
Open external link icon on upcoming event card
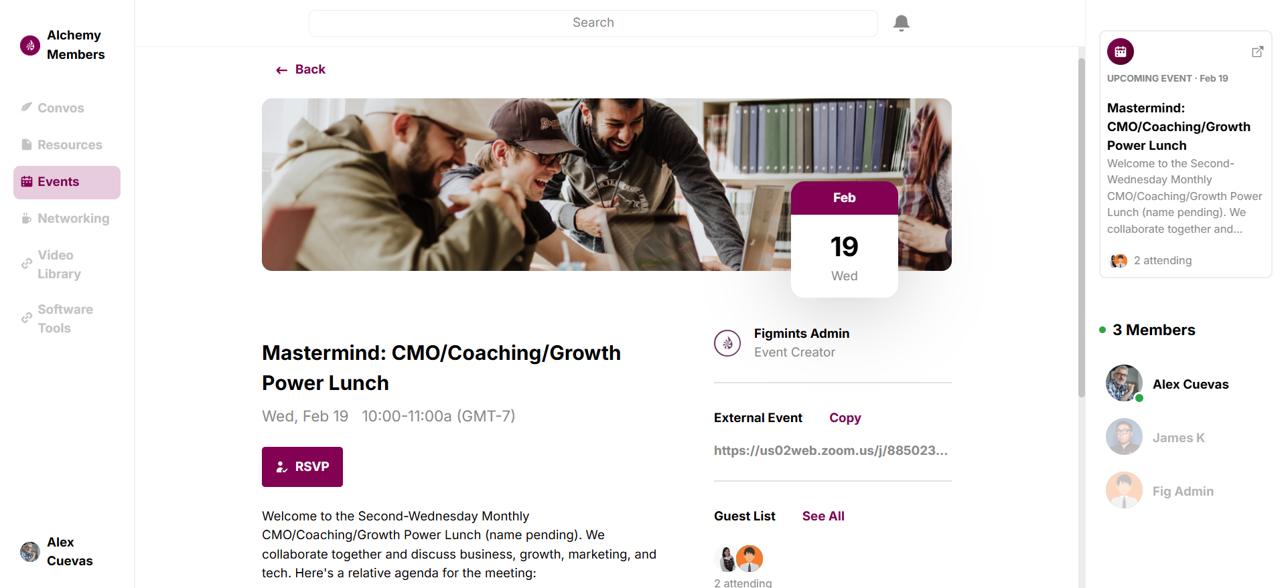click(1257, 52)
